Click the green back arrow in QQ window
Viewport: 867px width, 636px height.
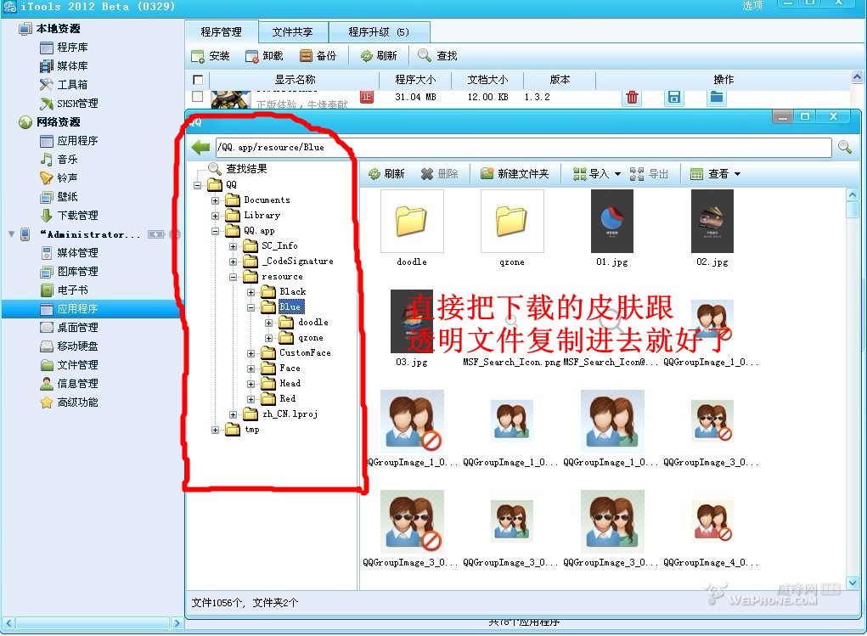pos(200,147)
